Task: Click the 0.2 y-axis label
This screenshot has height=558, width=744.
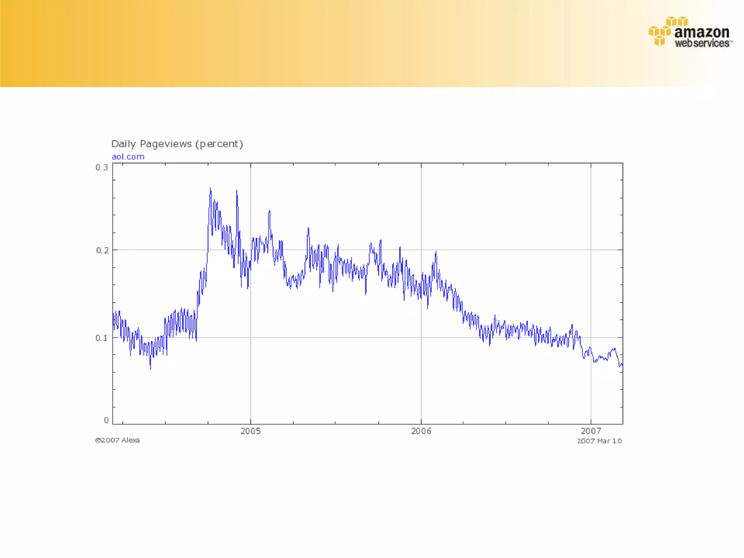Action: tap(102, 250)
